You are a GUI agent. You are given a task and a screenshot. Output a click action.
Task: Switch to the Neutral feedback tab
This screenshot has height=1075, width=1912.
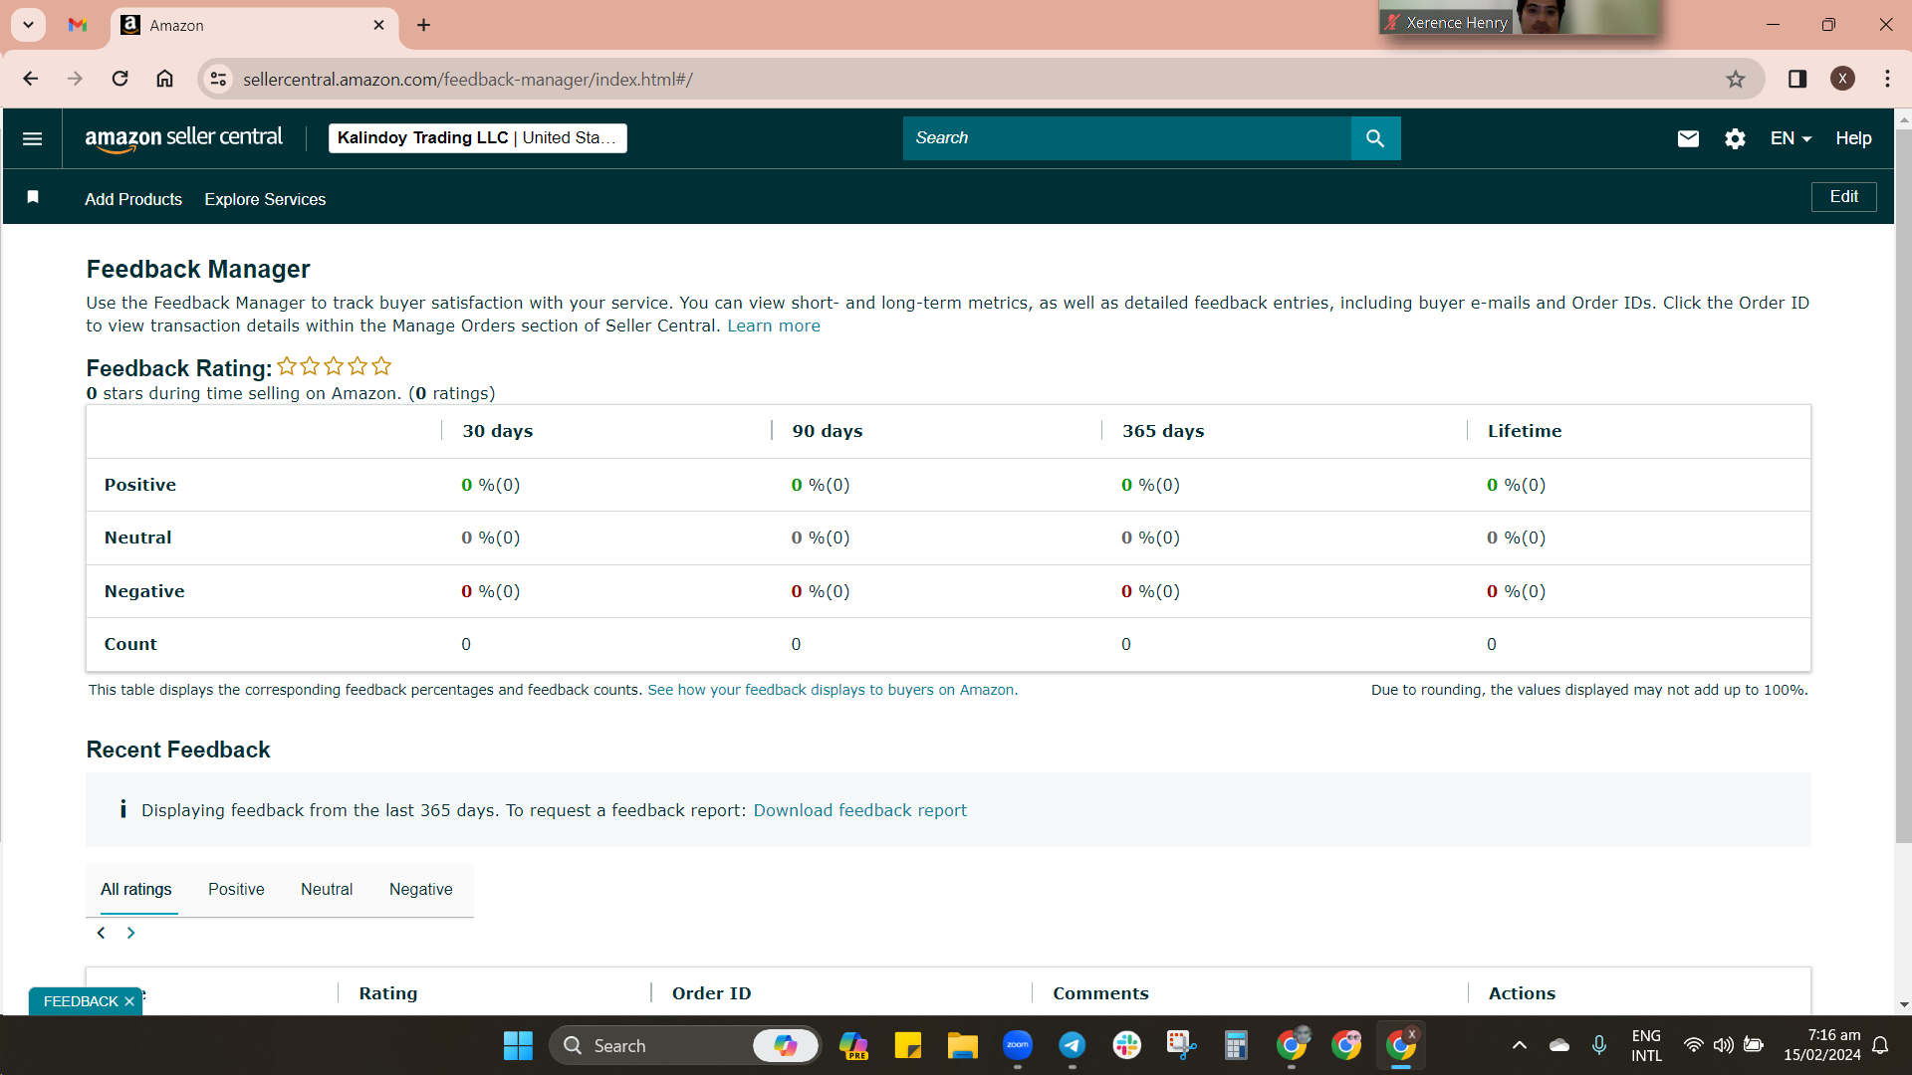[x=327, y=889]
